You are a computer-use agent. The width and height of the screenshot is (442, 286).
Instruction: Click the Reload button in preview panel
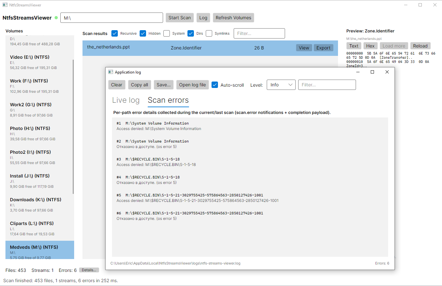(420, 46)
